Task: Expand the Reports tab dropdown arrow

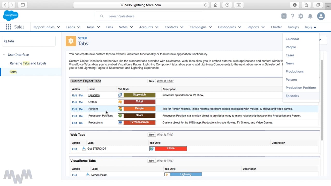Action: click(263, 27)
